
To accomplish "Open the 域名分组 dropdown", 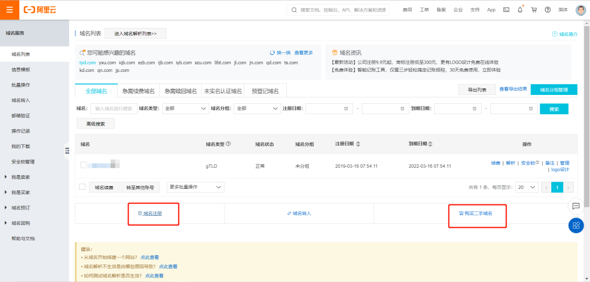I will (257, 108).
